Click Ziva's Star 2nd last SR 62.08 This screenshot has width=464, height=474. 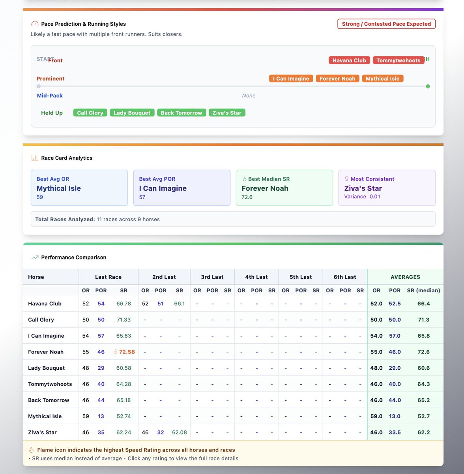180,433
